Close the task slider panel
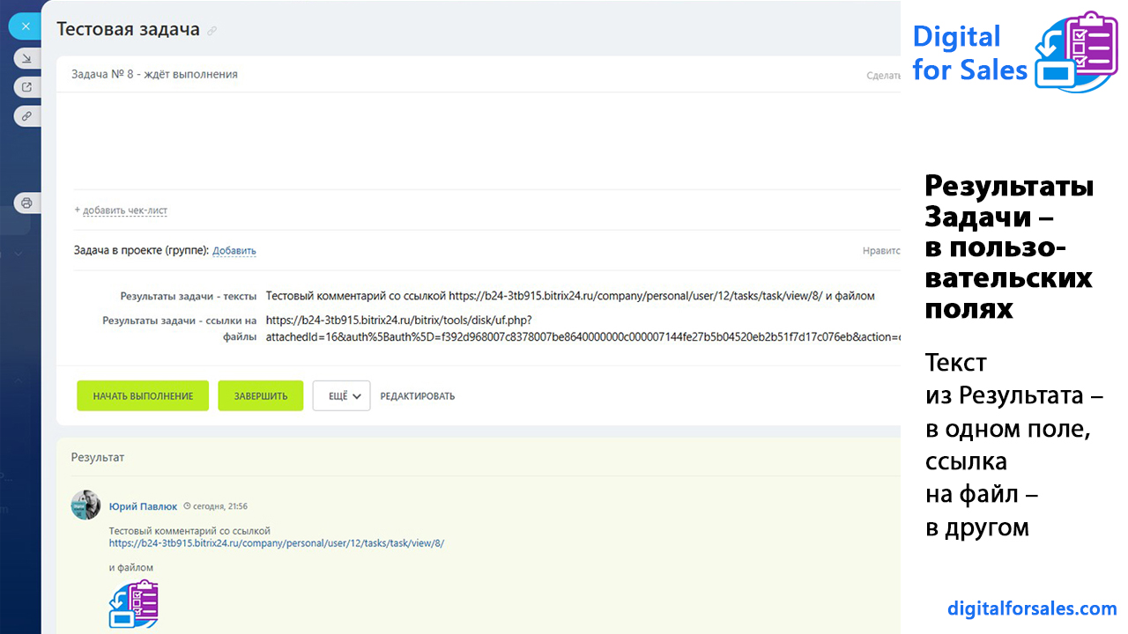Image resolution: width=1128 pixels, height=634 pixels. coord(26,26)
